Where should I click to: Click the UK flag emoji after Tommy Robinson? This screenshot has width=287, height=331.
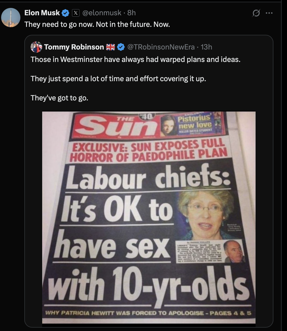click(110, 47)
